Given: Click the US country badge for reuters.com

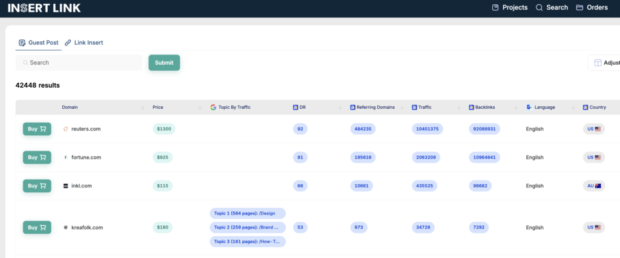Looking at the screenshot, I should tap(594, 129).
